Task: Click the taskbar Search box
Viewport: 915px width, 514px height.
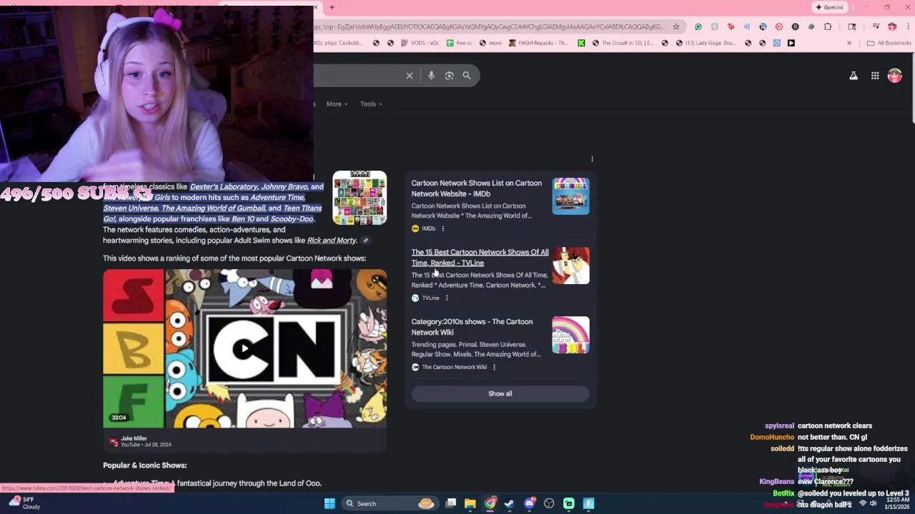Action: pos(390,503)
